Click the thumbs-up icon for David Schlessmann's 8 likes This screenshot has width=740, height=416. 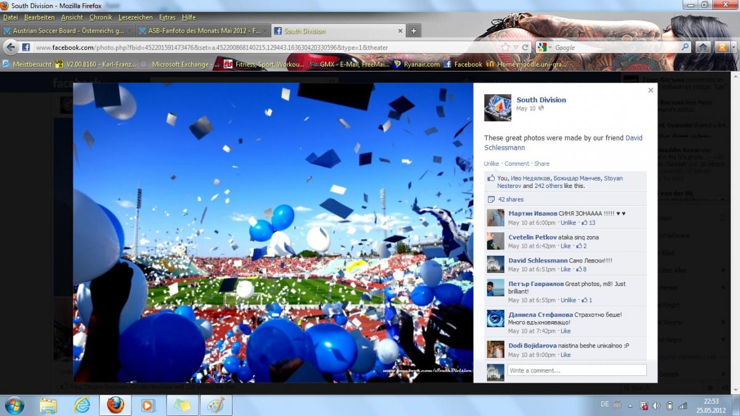point(579,269)
